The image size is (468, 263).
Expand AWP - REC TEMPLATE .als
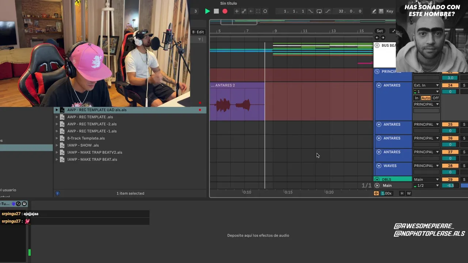57,117
